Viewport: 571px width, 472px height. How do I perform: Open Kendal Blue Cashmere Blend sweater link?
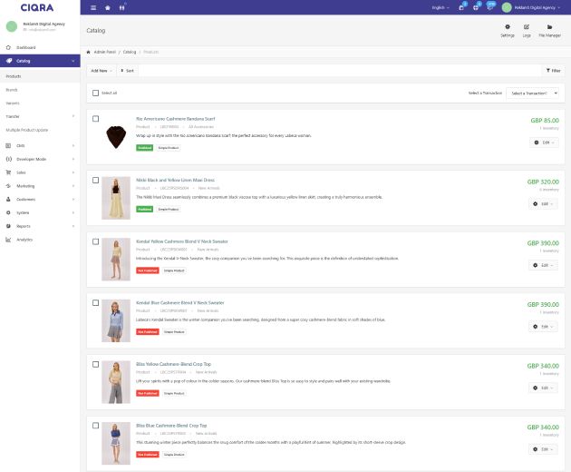pyautogui.click(x=179, y=302)
